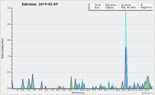Click the '23 h' x-axis label
Viewport: 155px width, 95px height.
(x=147, y=90)
